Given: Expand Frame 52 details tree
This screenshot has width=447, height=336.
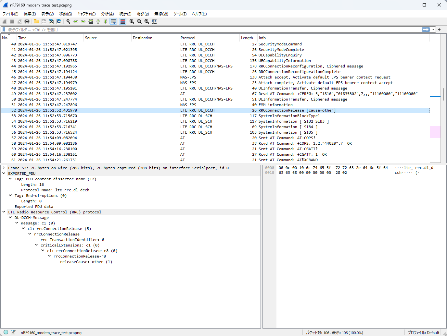Looking at the screenshot, I should tap(4, 168).
